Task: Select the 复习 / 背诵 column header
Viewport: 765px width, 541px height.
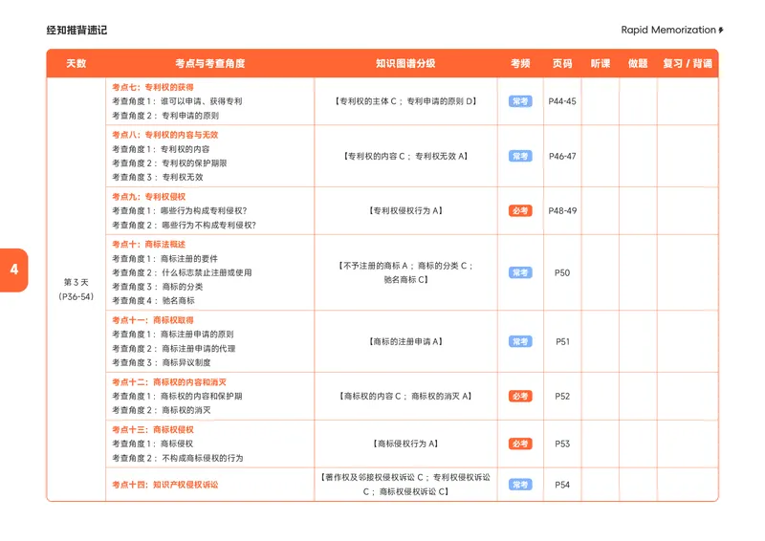Action: pyautogui.click(x=687, y=63)
